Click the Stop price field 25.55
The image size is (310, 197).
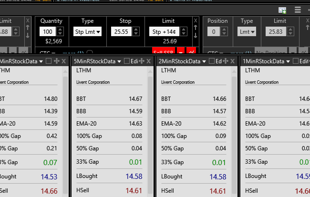tap(121, 31)
